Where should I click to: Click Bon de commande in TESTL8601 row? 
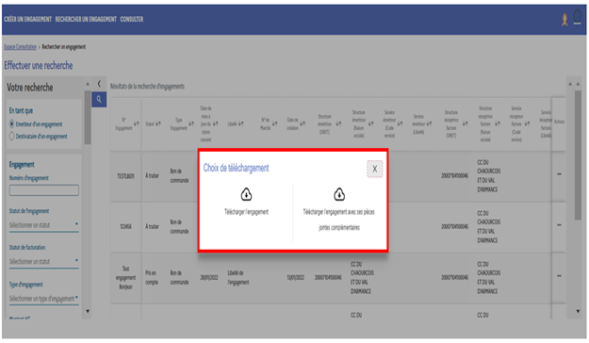[x=179, y=176]
